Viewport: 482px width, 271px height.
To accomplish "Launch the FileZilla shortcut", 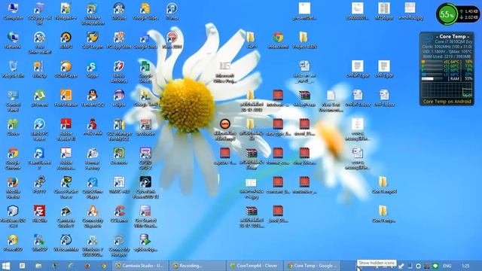I will point(39,214).
